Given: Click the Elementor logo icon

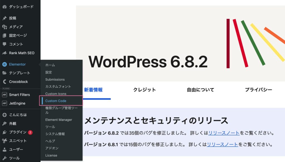Looking at the screenshot, I should (x=4, y=64).
